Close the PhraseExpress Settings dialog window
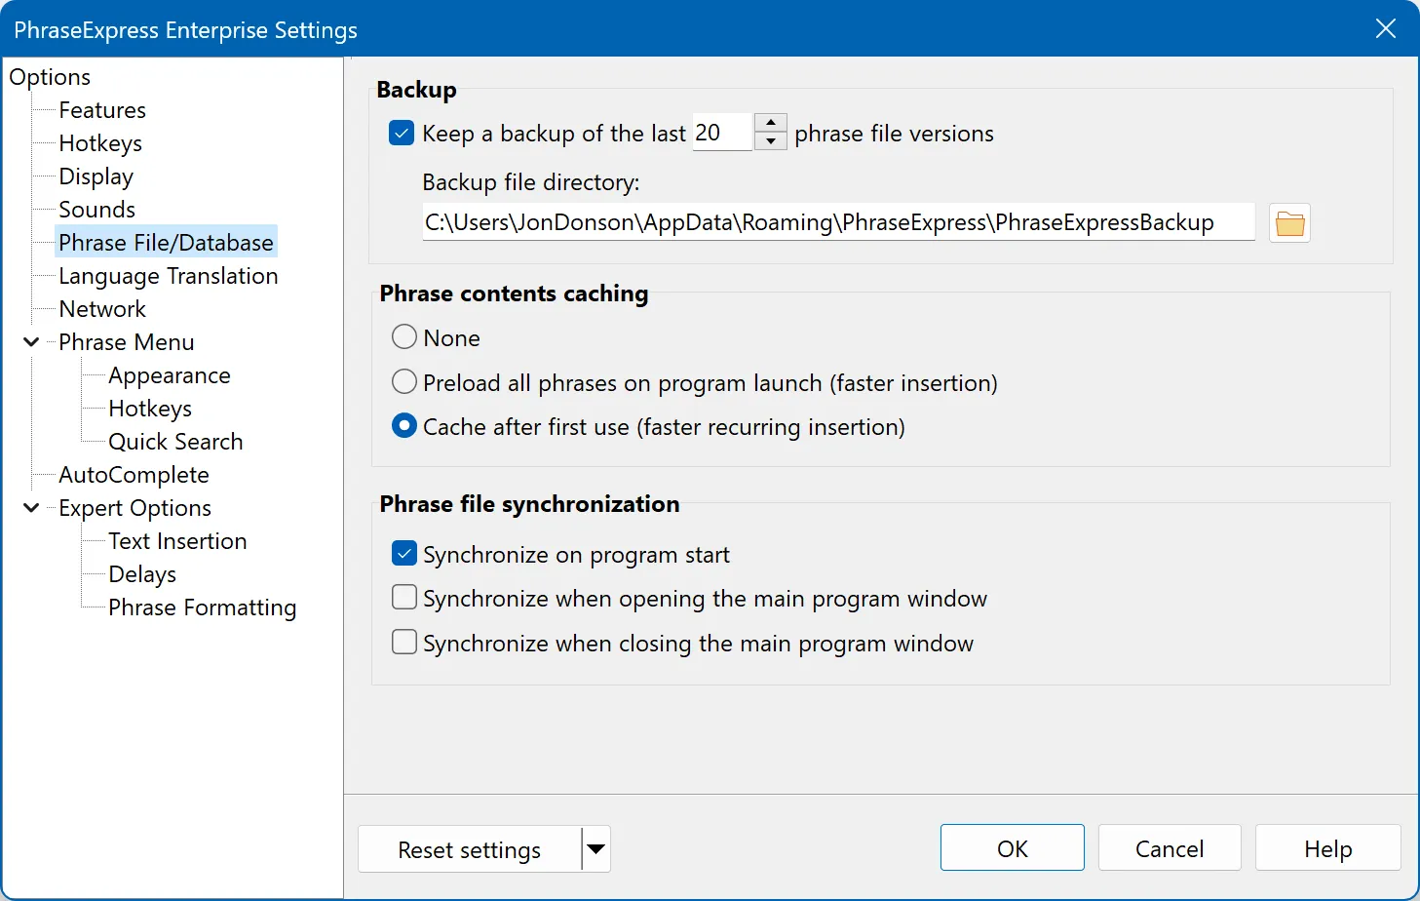Viewport: 1420px width, 901px height. coord(1385,29)
